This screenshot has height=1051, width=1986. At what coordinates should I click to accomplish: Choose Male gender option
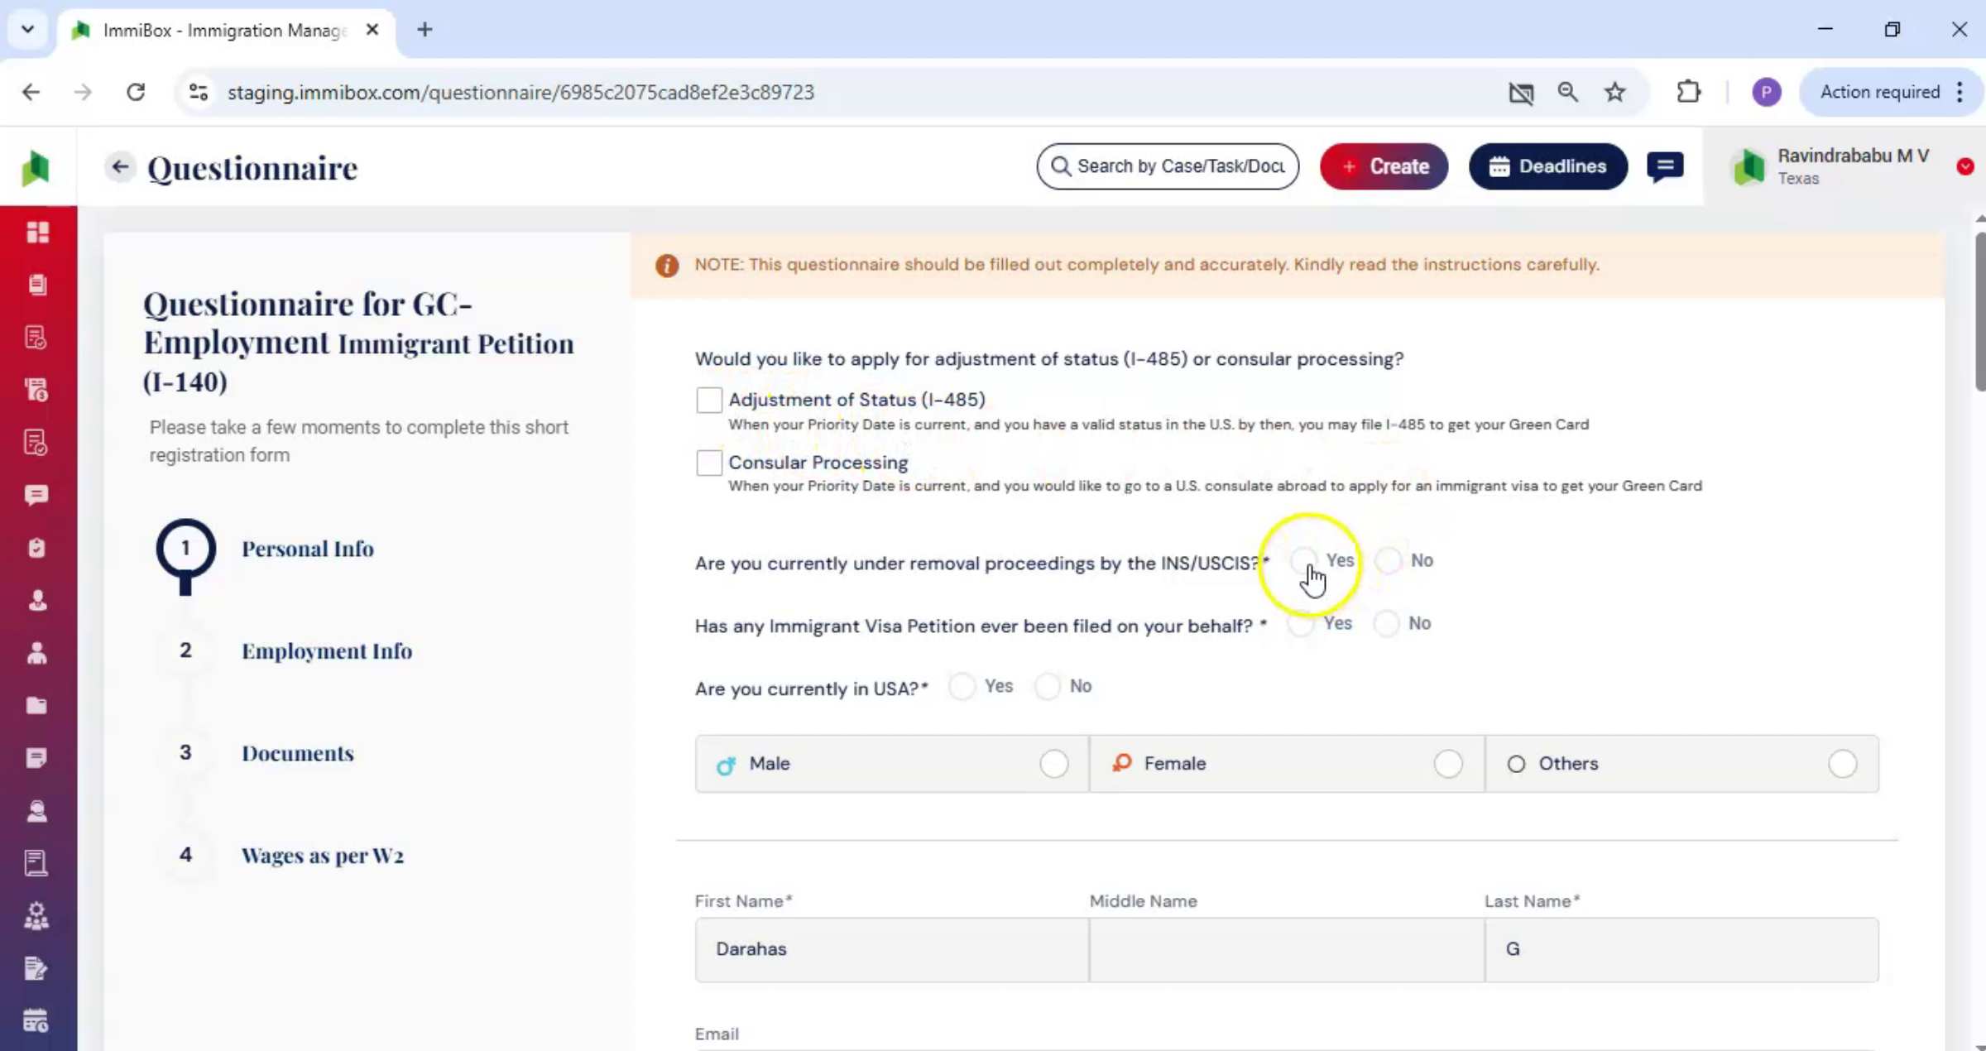[892, 764]
